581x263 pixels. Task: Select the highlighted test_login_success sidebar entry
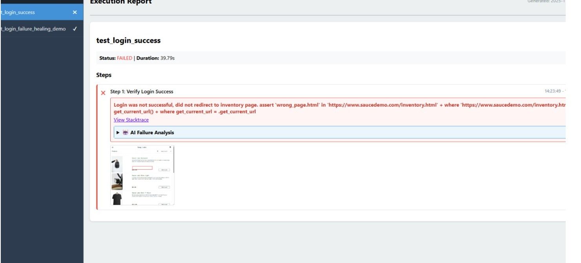coord(33,12)
